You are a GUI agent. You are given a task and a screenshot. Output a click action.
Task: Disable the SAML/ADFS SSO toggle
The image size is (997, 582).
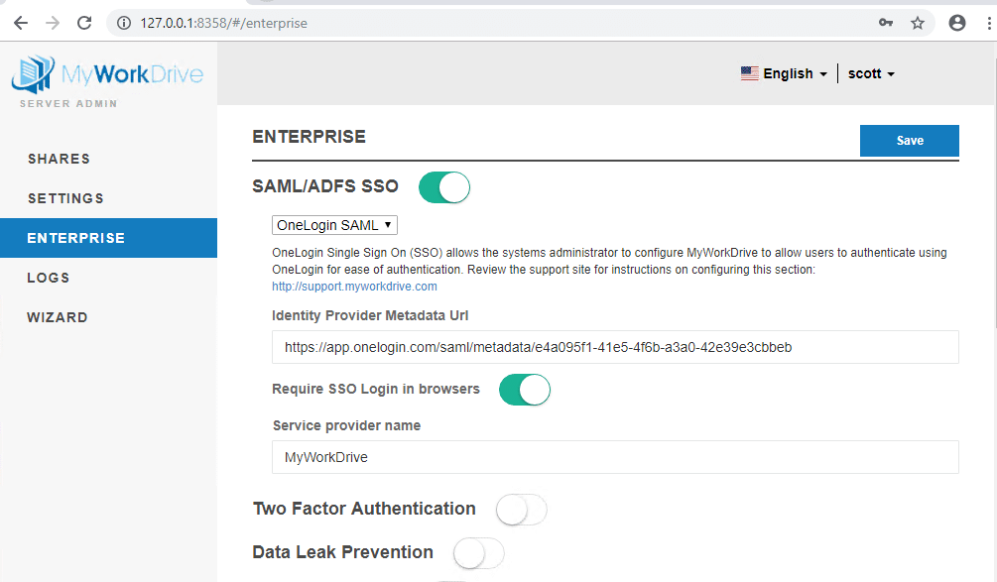443,187
